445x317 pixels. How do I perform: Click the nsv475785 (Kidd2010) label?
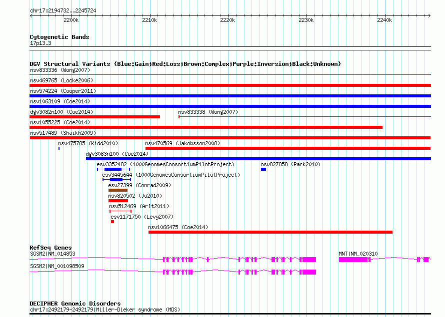[x=88, y=143]
